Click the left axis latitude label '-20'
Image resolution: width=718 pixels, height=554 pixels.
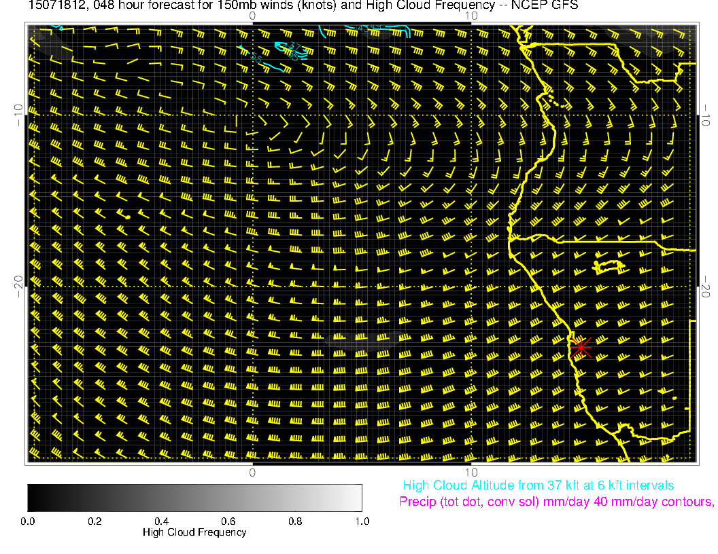click(18, 287)
